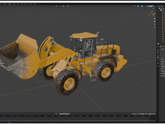Viewport: 165px width, 124px height.
Task: Open the Tool tab in properties editor
Action: 158,47
